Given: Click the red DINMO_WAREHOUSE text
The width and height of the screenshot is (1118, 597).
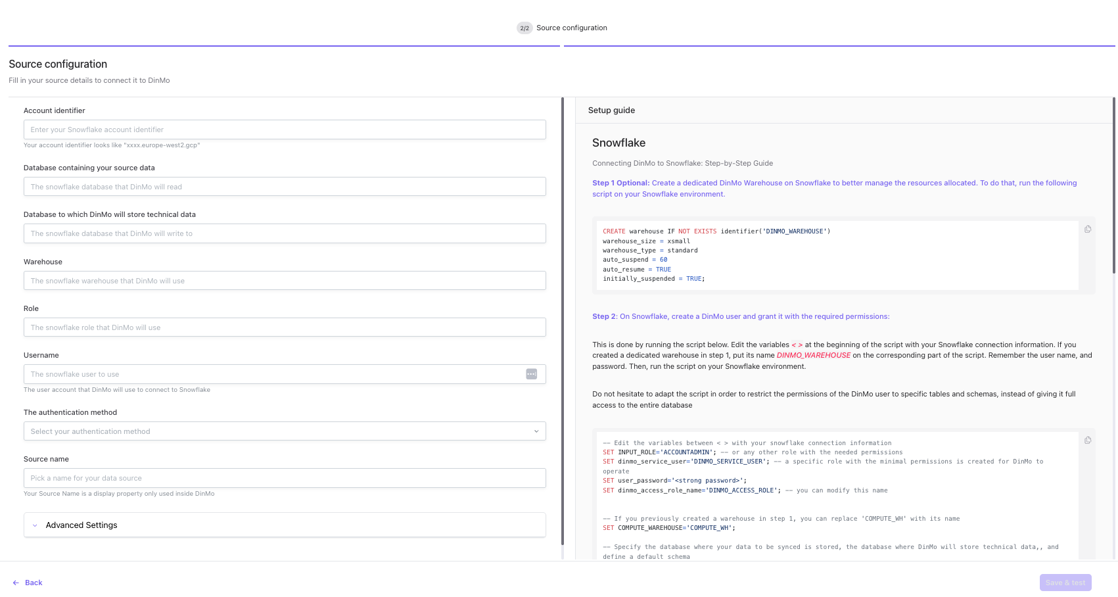Looking at the screenshot, I should (x=814, y=355).
